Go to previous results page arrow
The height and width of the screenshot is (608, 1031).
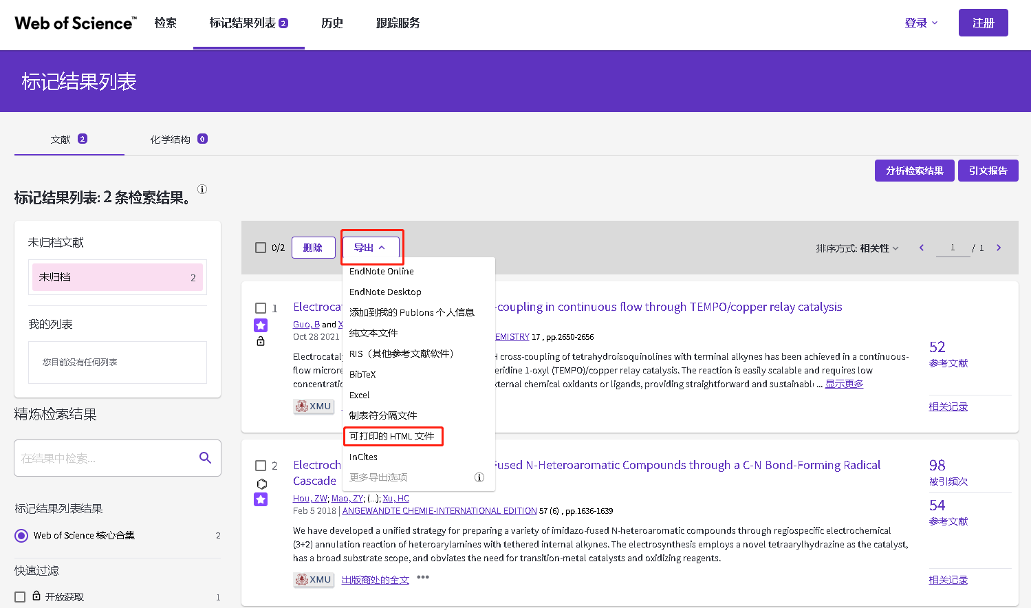point(922,248)
